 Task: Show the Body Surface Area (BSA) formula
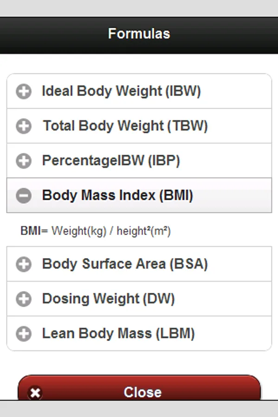[x=125, y=264]
